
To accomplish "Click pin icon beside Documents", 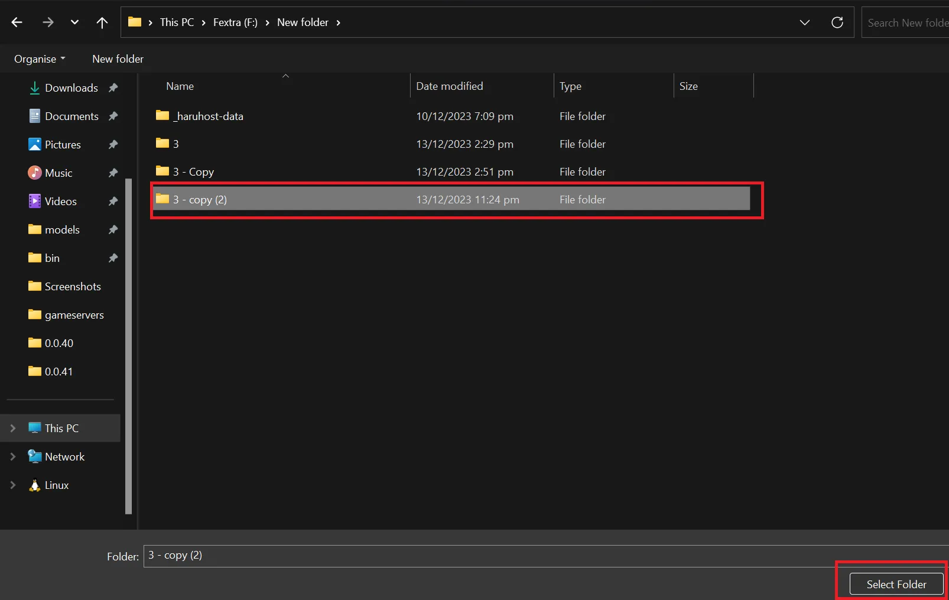I will [113, 116].
